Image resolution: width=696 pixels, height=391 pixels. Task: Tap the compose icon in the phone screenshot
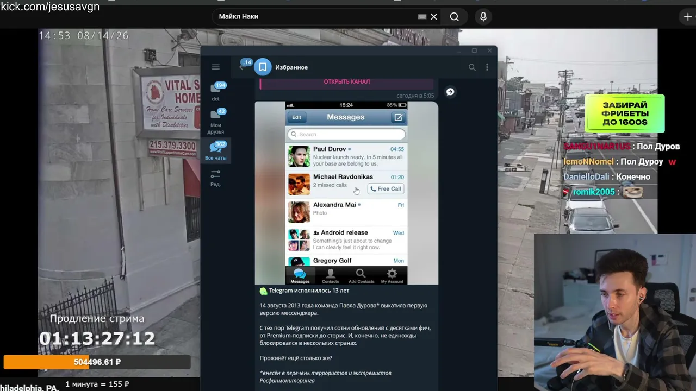tap(399, 117)
